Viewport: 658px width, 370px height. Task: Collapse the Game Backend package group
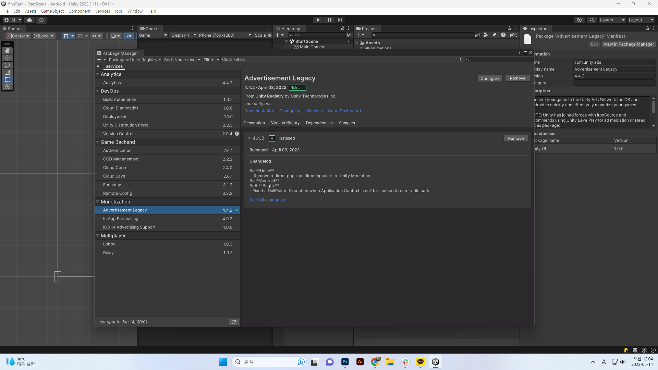tap(98, 142)
